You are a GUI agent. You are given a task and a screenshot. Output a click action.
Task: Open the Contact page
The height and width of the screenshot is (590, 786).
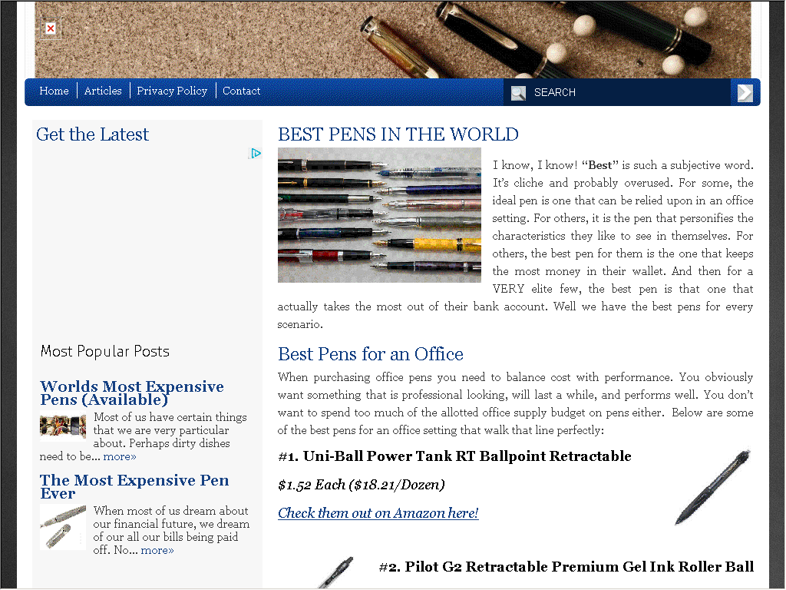[242, 91]
